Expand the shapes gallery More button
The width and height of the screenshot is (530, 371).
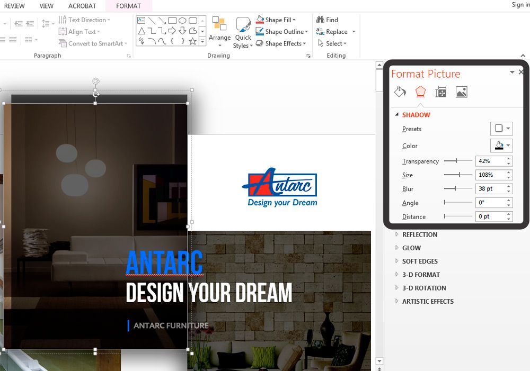202,41
